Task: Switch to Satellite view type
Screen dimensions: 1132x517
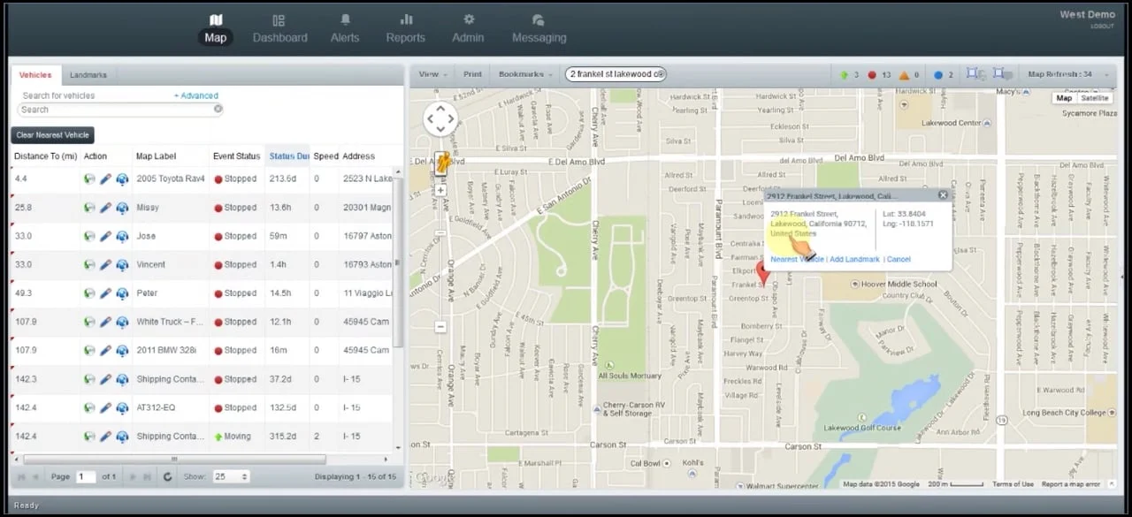Action: click(1094, 98)
